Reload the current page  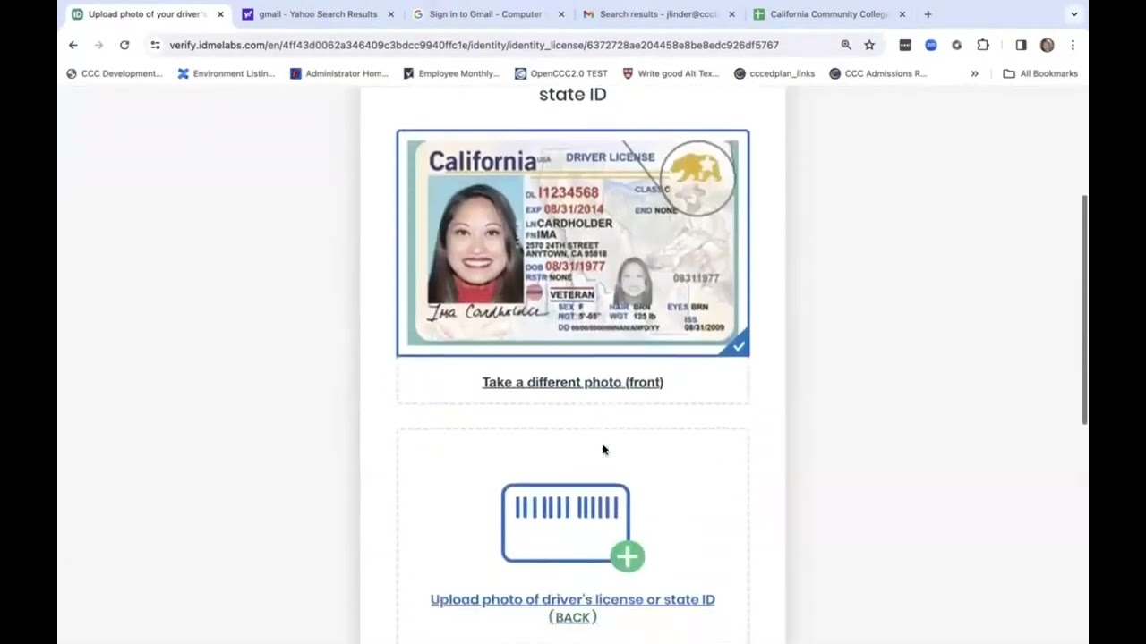[124, 45]
